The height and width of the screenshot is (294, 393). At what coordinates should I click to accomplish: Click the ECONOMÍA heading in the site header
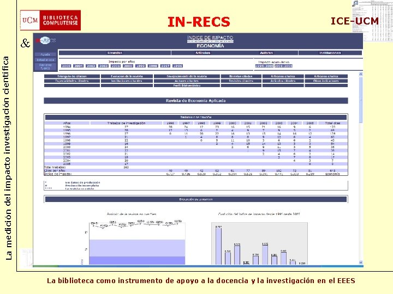click(x=210, y=46)
